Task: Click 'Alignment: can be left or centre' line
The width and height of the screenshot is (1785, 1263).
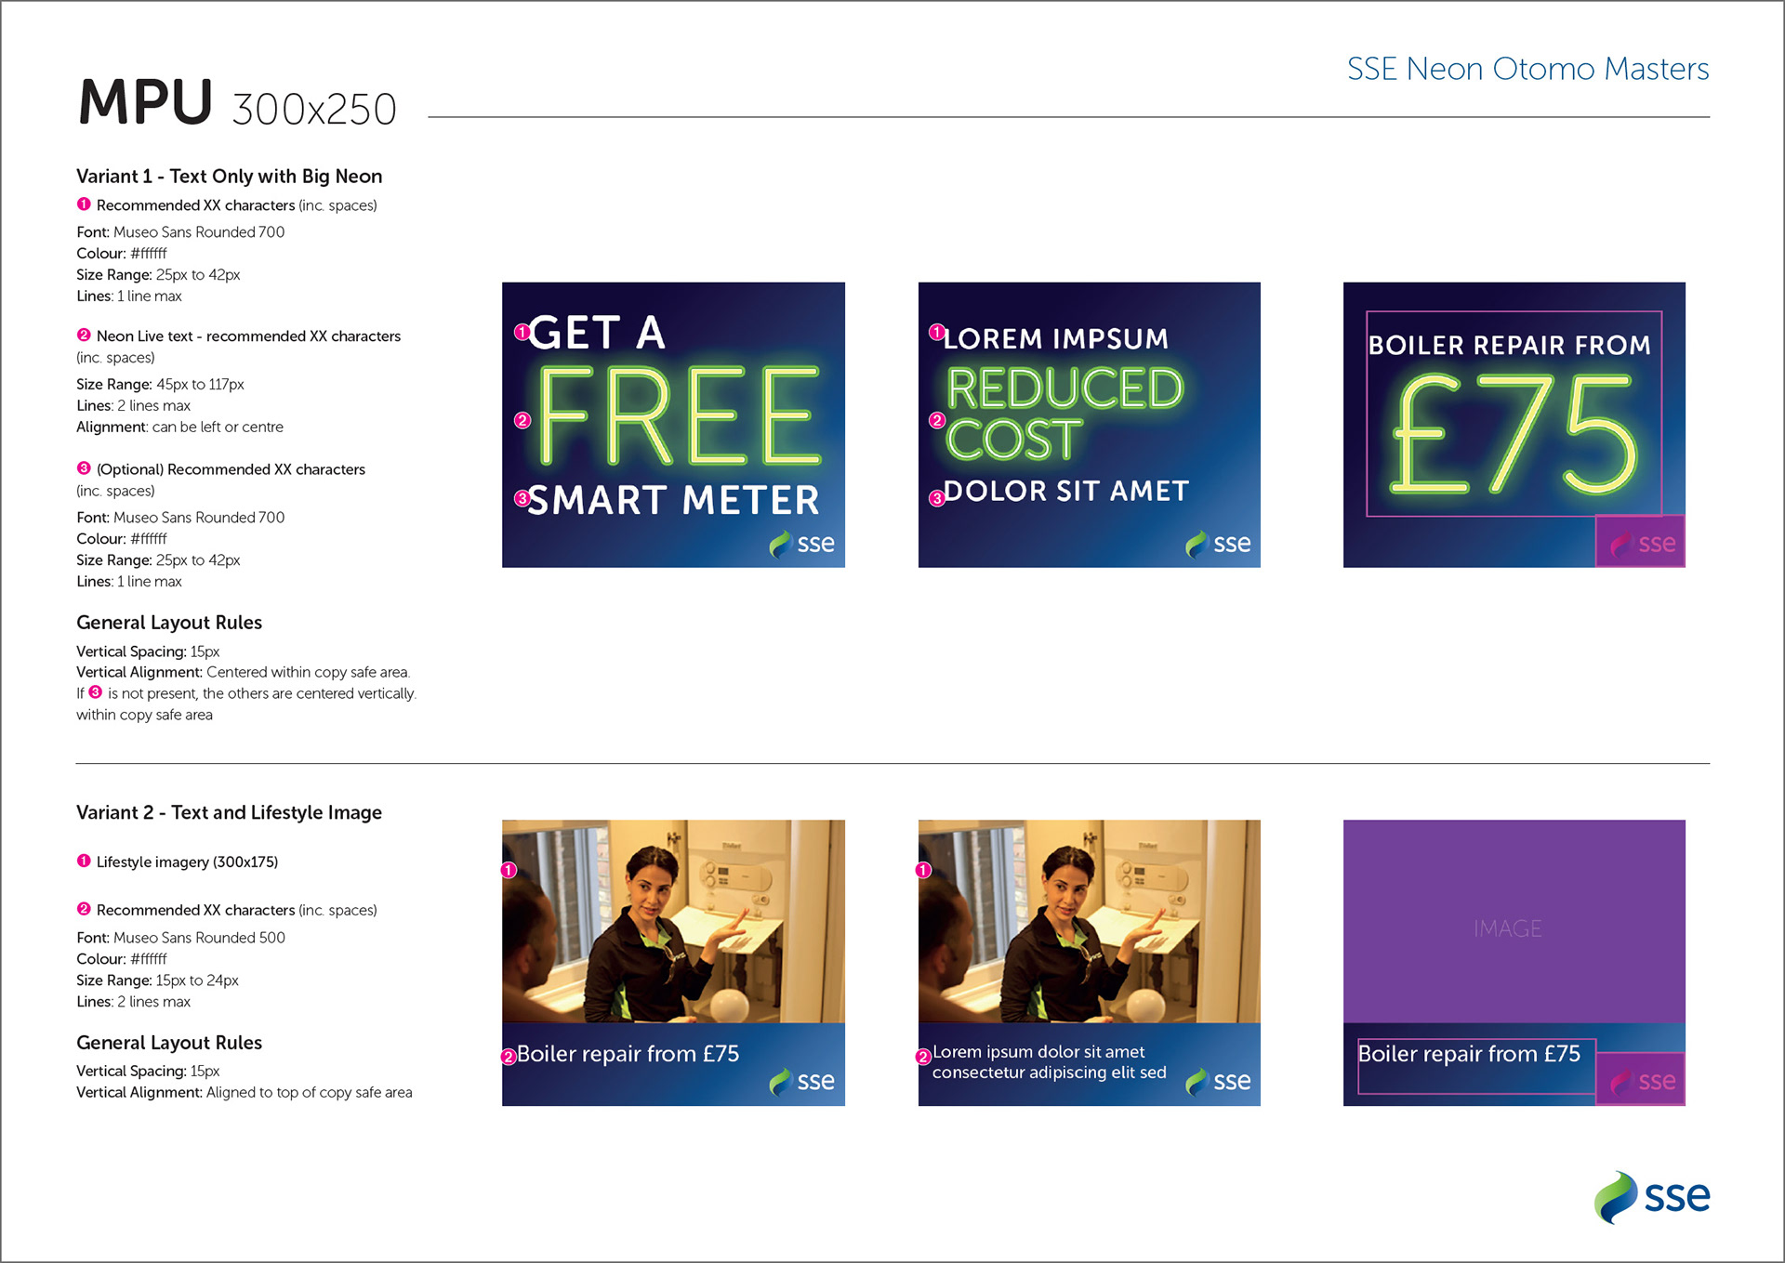Action: [x=179, y=428]
